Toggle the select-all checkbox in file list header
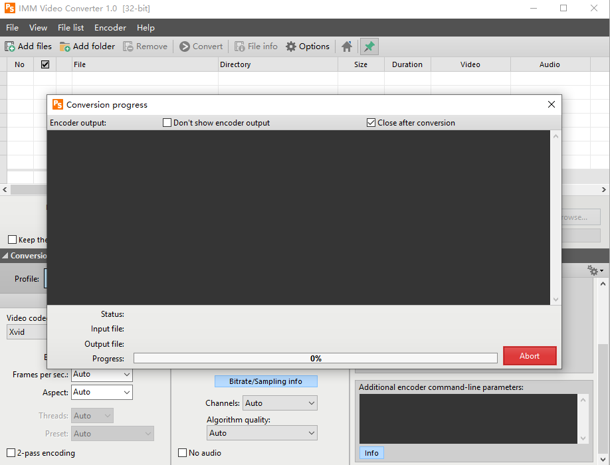The image size is (610, 465). click(45, 64)
